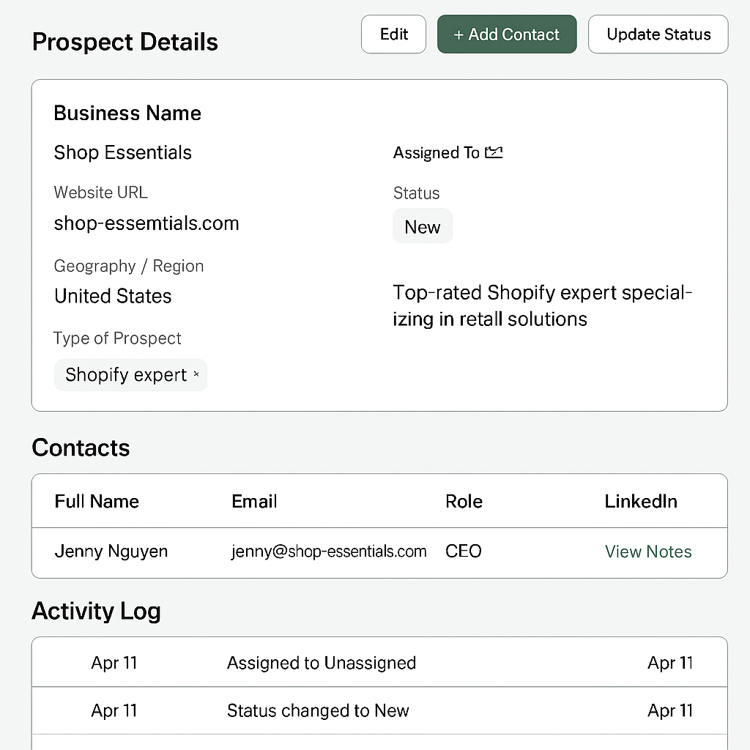Click the New status badge
This screenshot has height=750, width=750.
423,227
